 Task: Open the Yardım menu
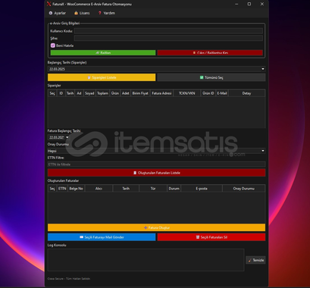tap(106, 13)
